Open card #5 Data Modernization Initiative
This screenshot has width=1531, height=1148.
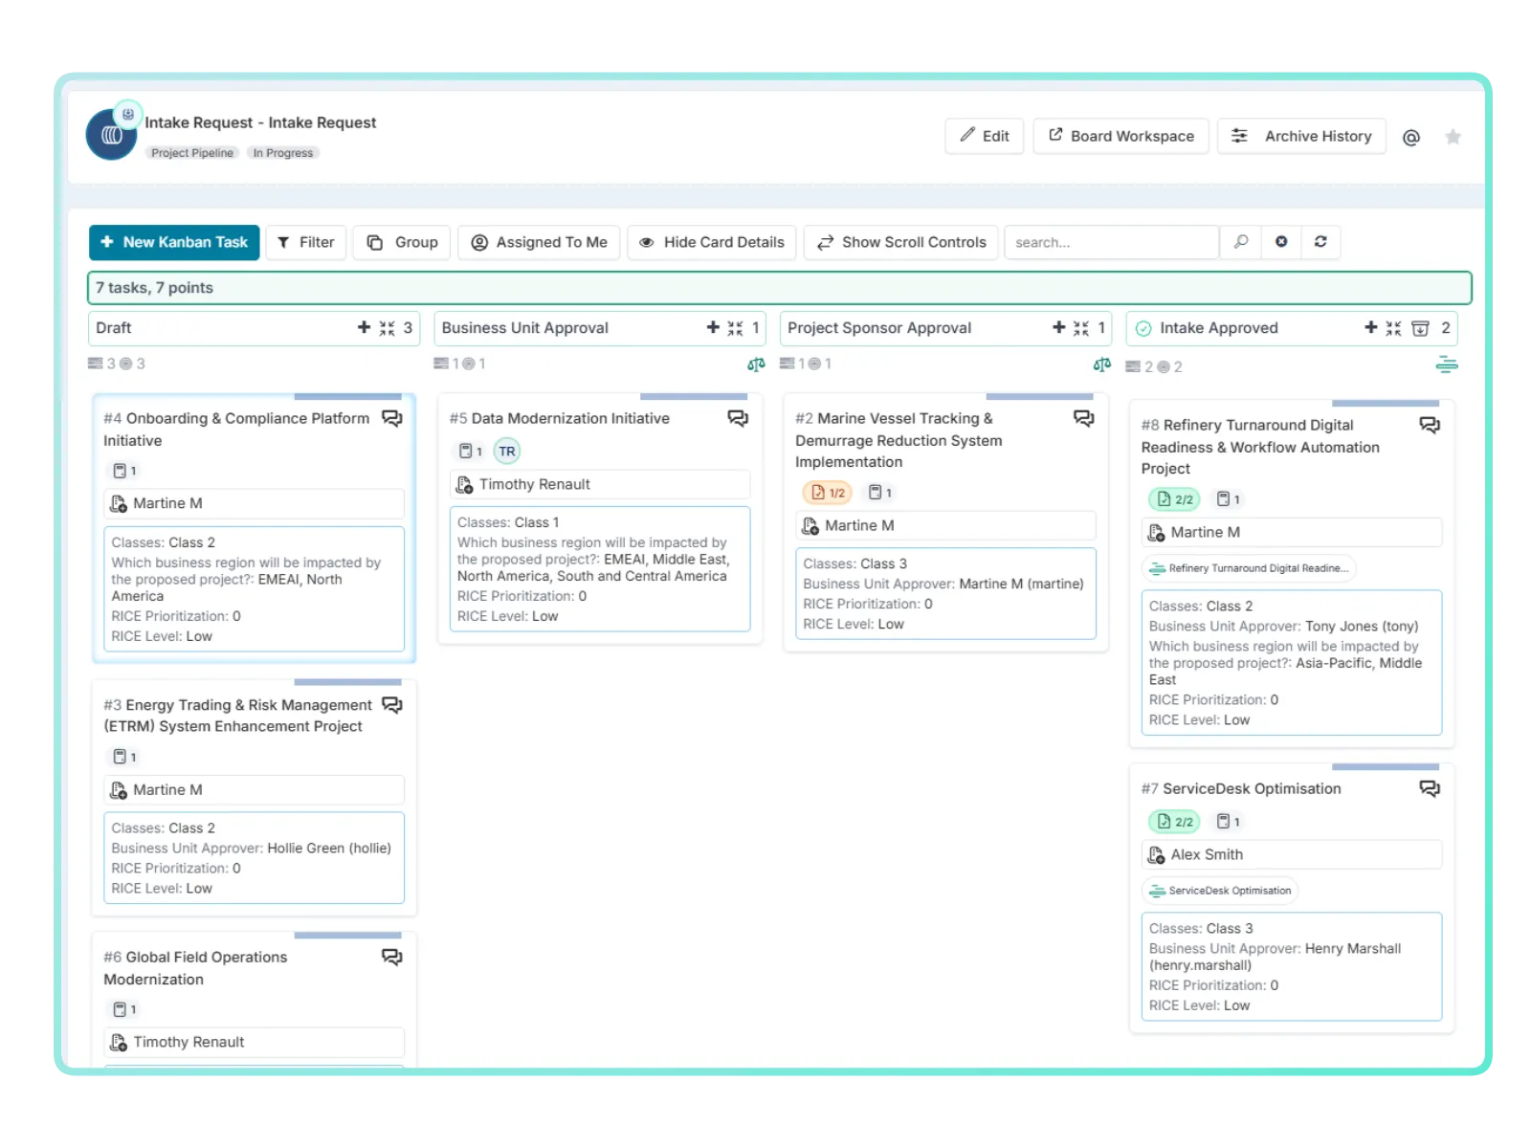(x=560, y=419)
